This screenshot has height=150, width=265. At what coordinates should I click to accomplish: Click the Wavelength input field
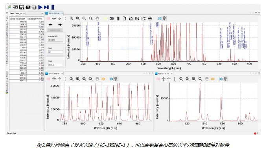click(55, 40)
